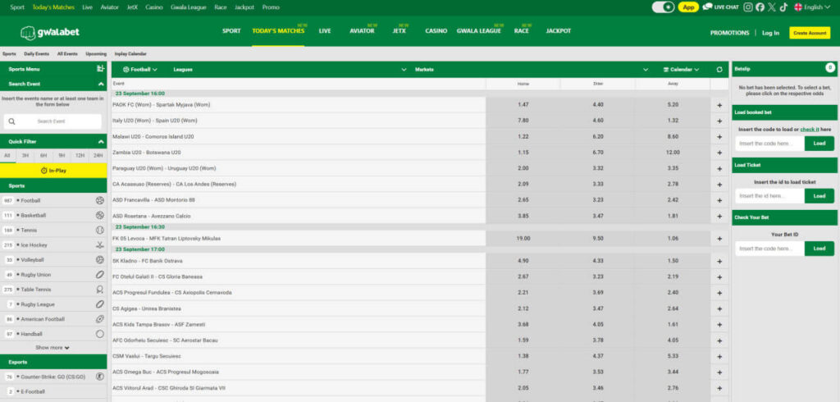Open TikTok social icon
This screenshot has height=402, width=840.
[x=783, y=7]
